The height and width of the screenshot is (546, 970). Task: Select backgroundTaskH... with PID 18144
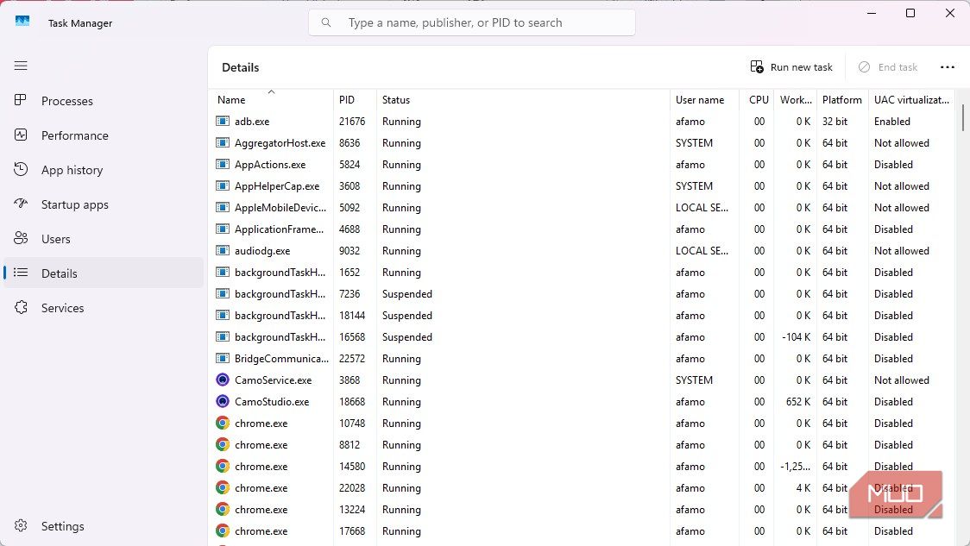coord(583,316)
